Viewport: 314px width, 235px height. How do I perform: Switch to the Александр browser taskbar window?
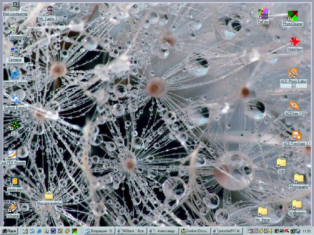(164, 231)
